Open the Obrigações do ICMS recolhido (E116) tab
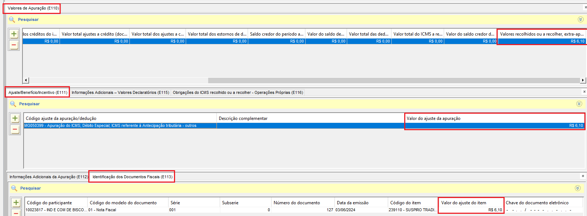This screenshot has height=216, width=587. pyautogui.click(x=238, y=92)
